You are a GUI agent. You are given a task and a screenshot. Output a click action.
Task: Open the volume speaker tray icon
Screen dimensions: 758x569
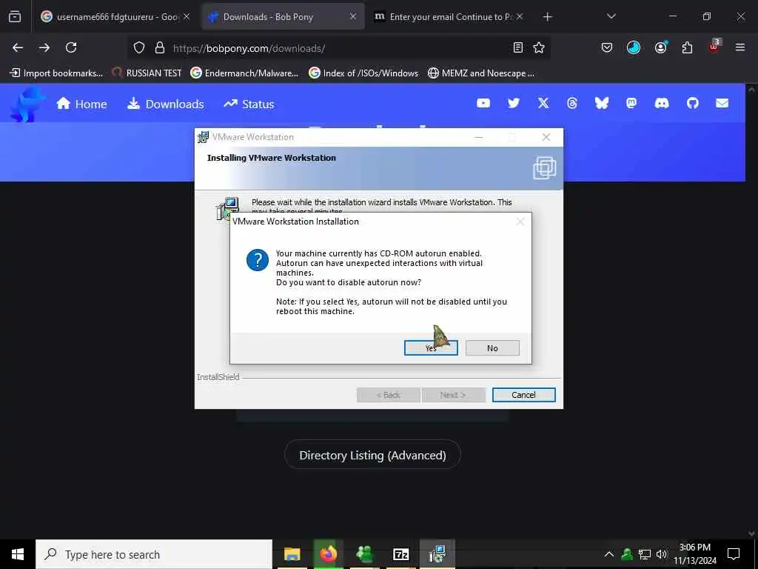tap(661, 554)
